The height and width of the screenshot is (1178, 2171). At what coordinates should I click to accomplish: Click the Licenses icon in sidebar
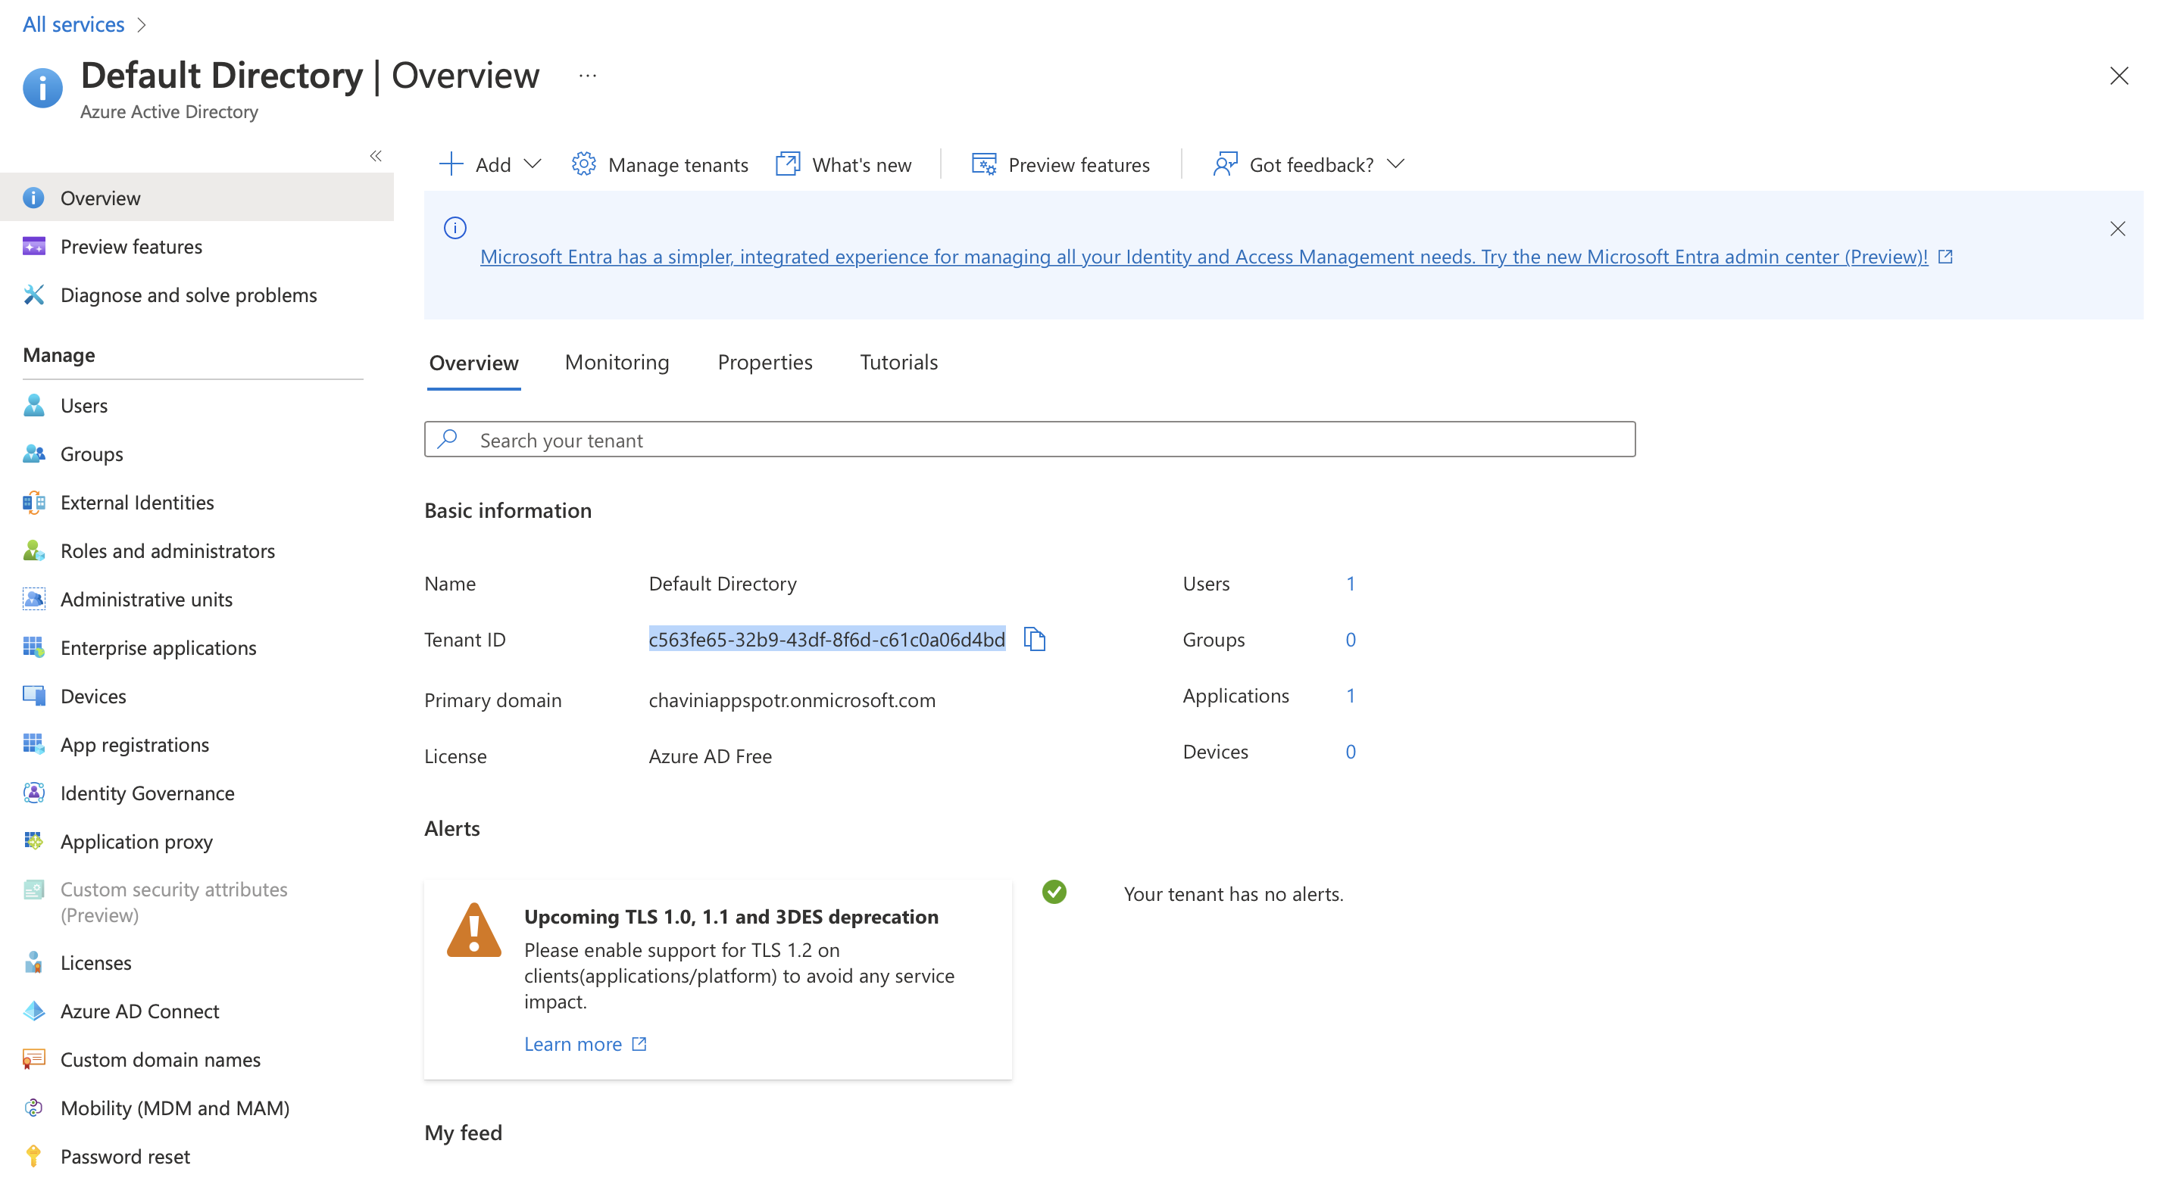[x=34, y=962]
